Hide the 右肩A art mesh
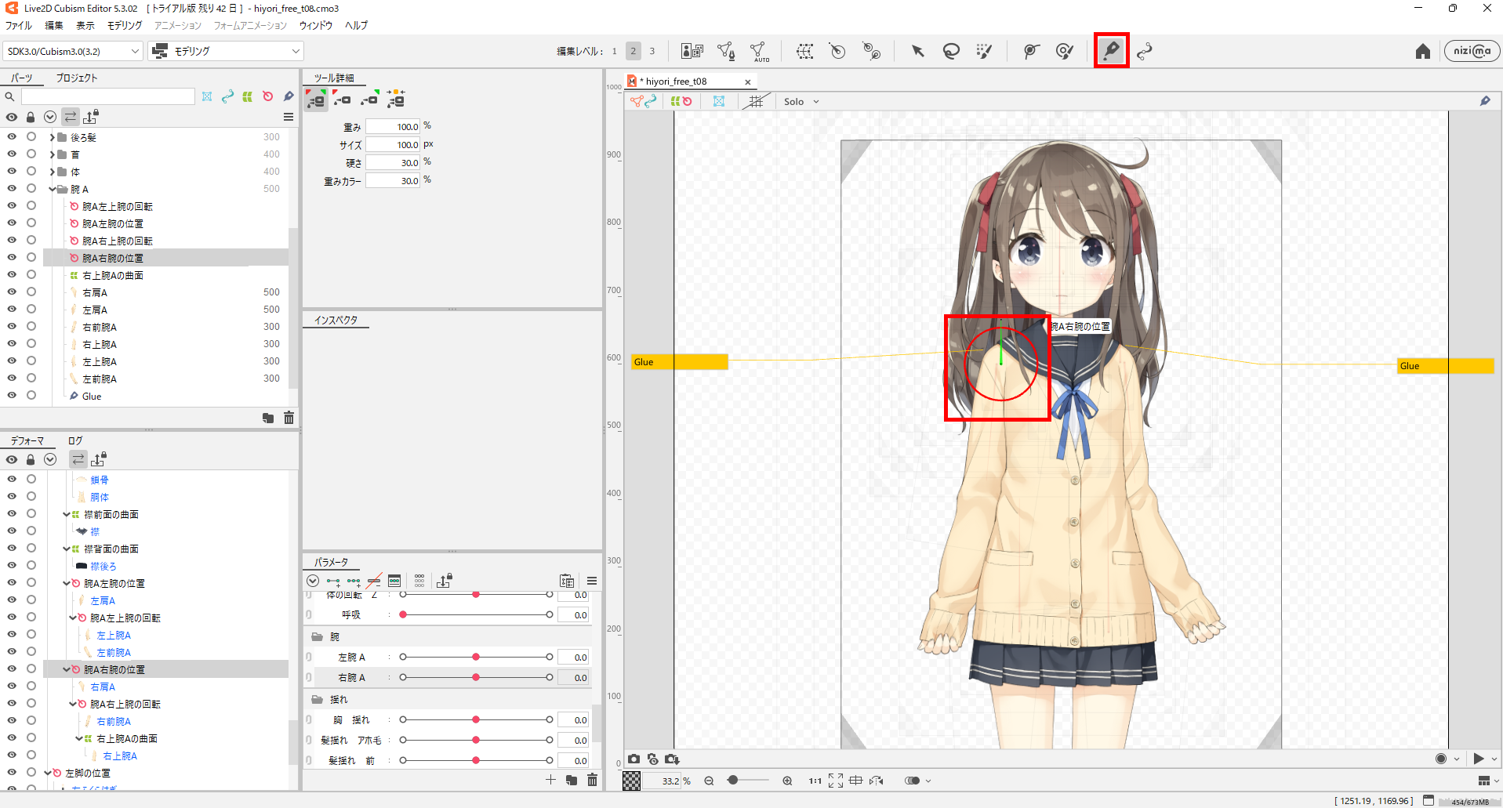The width and height of the screenshot is (1503, 808). [12, 292]
